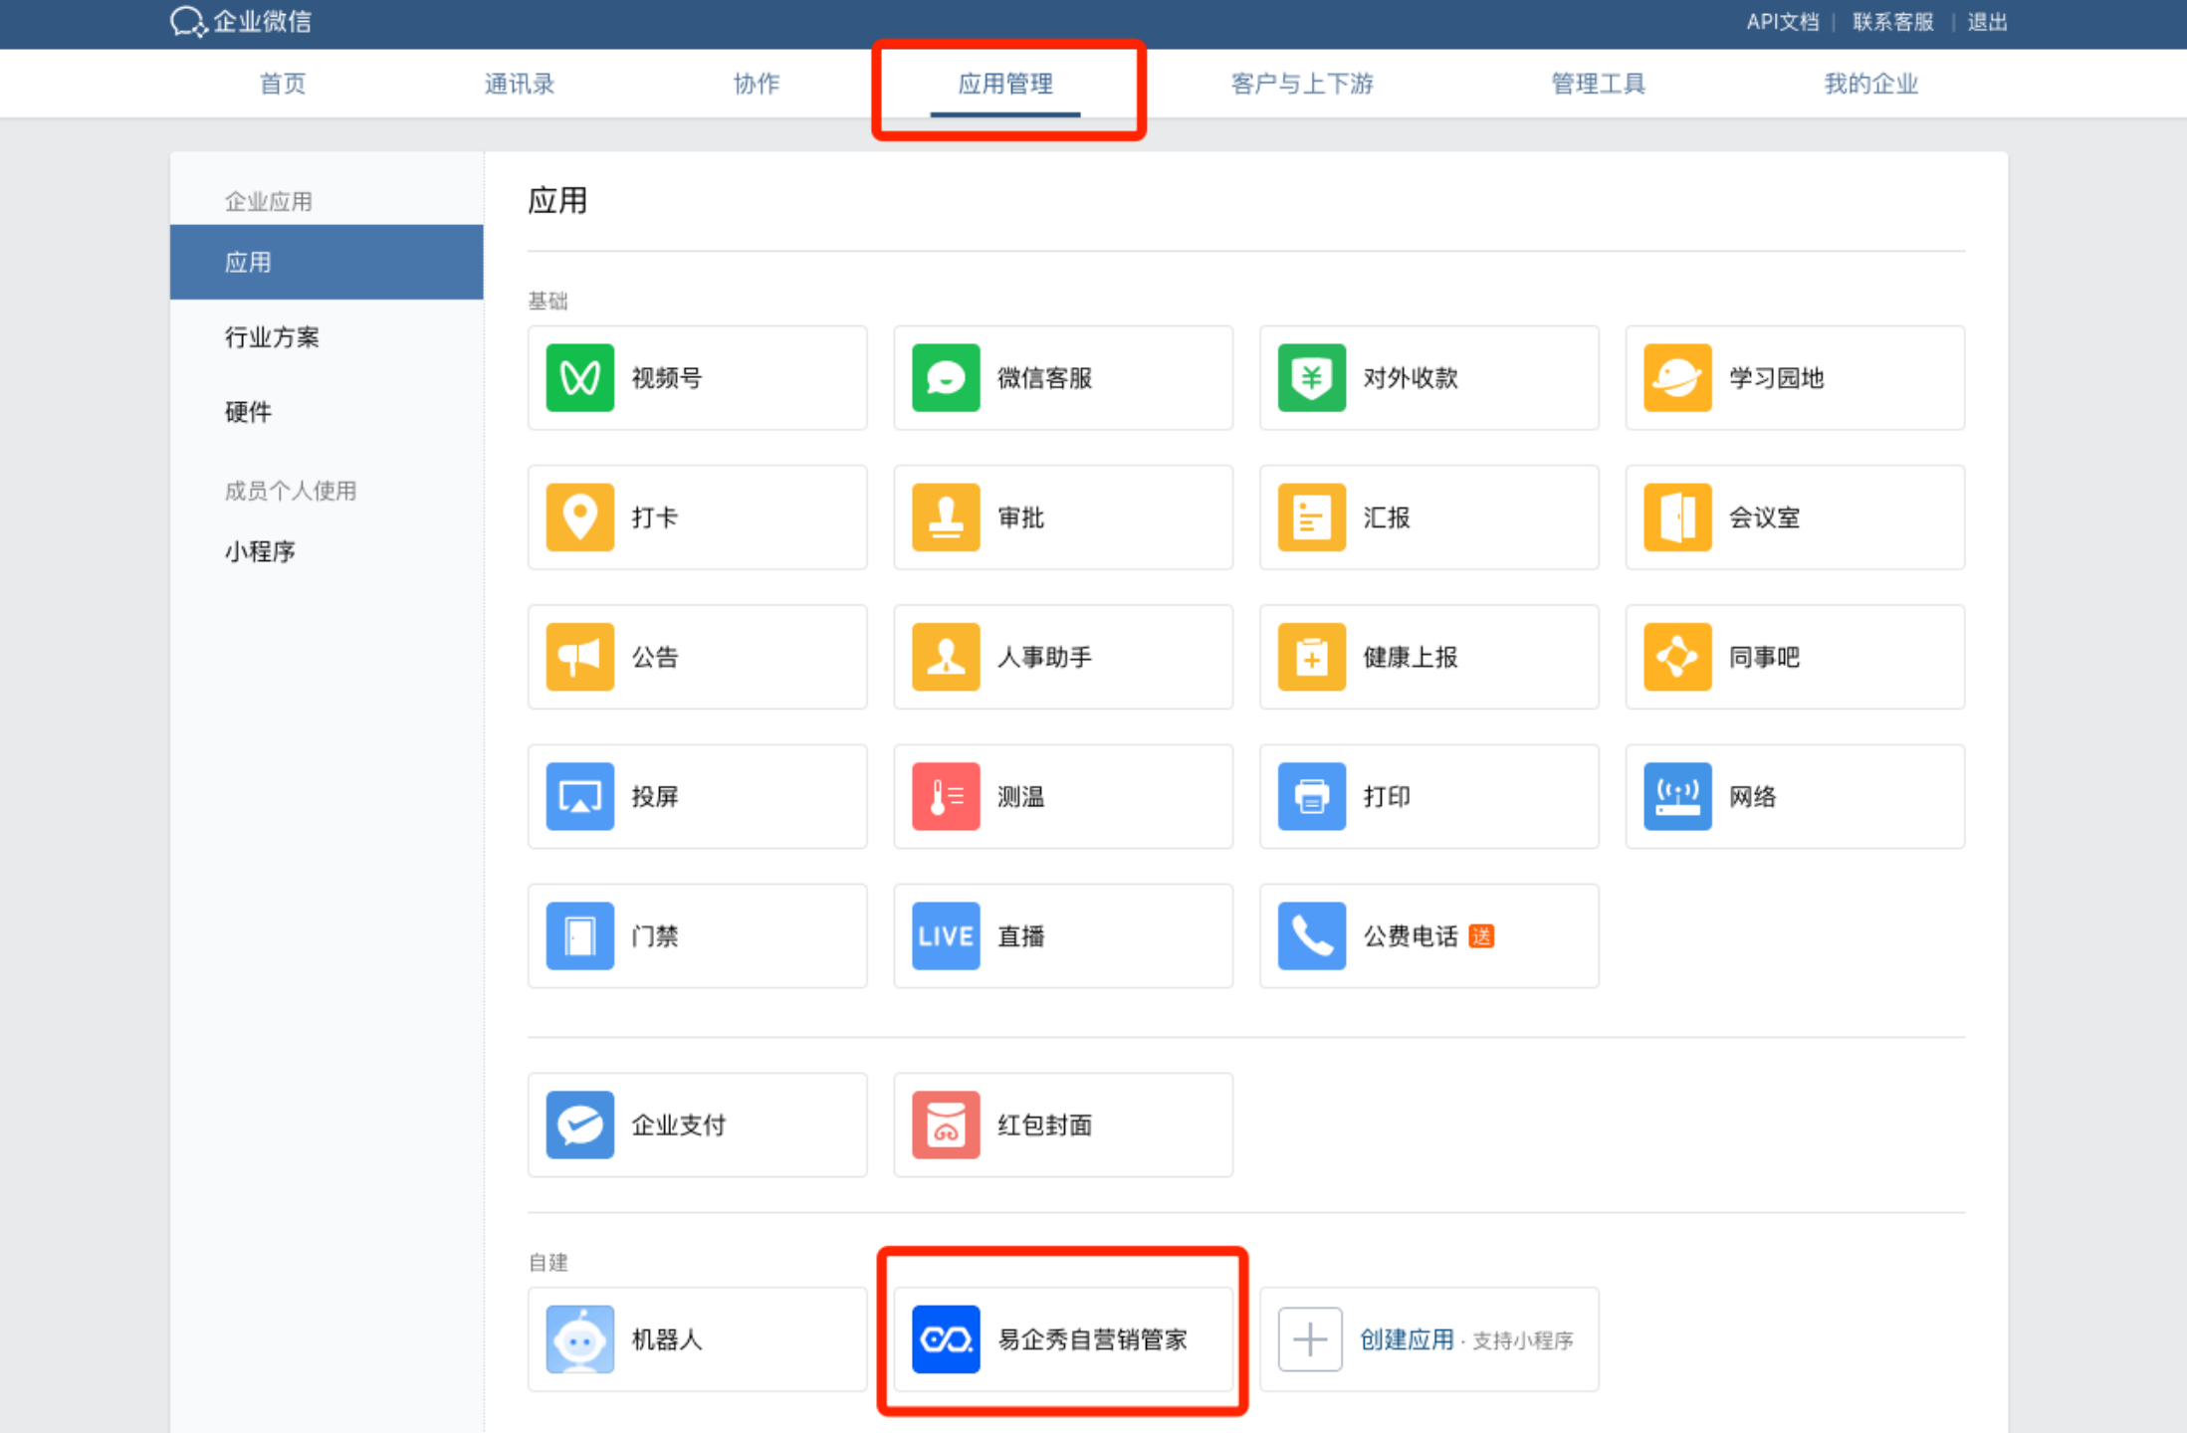
Task: Click the 人事助手 label text
Action: (x=1045, y=657)
